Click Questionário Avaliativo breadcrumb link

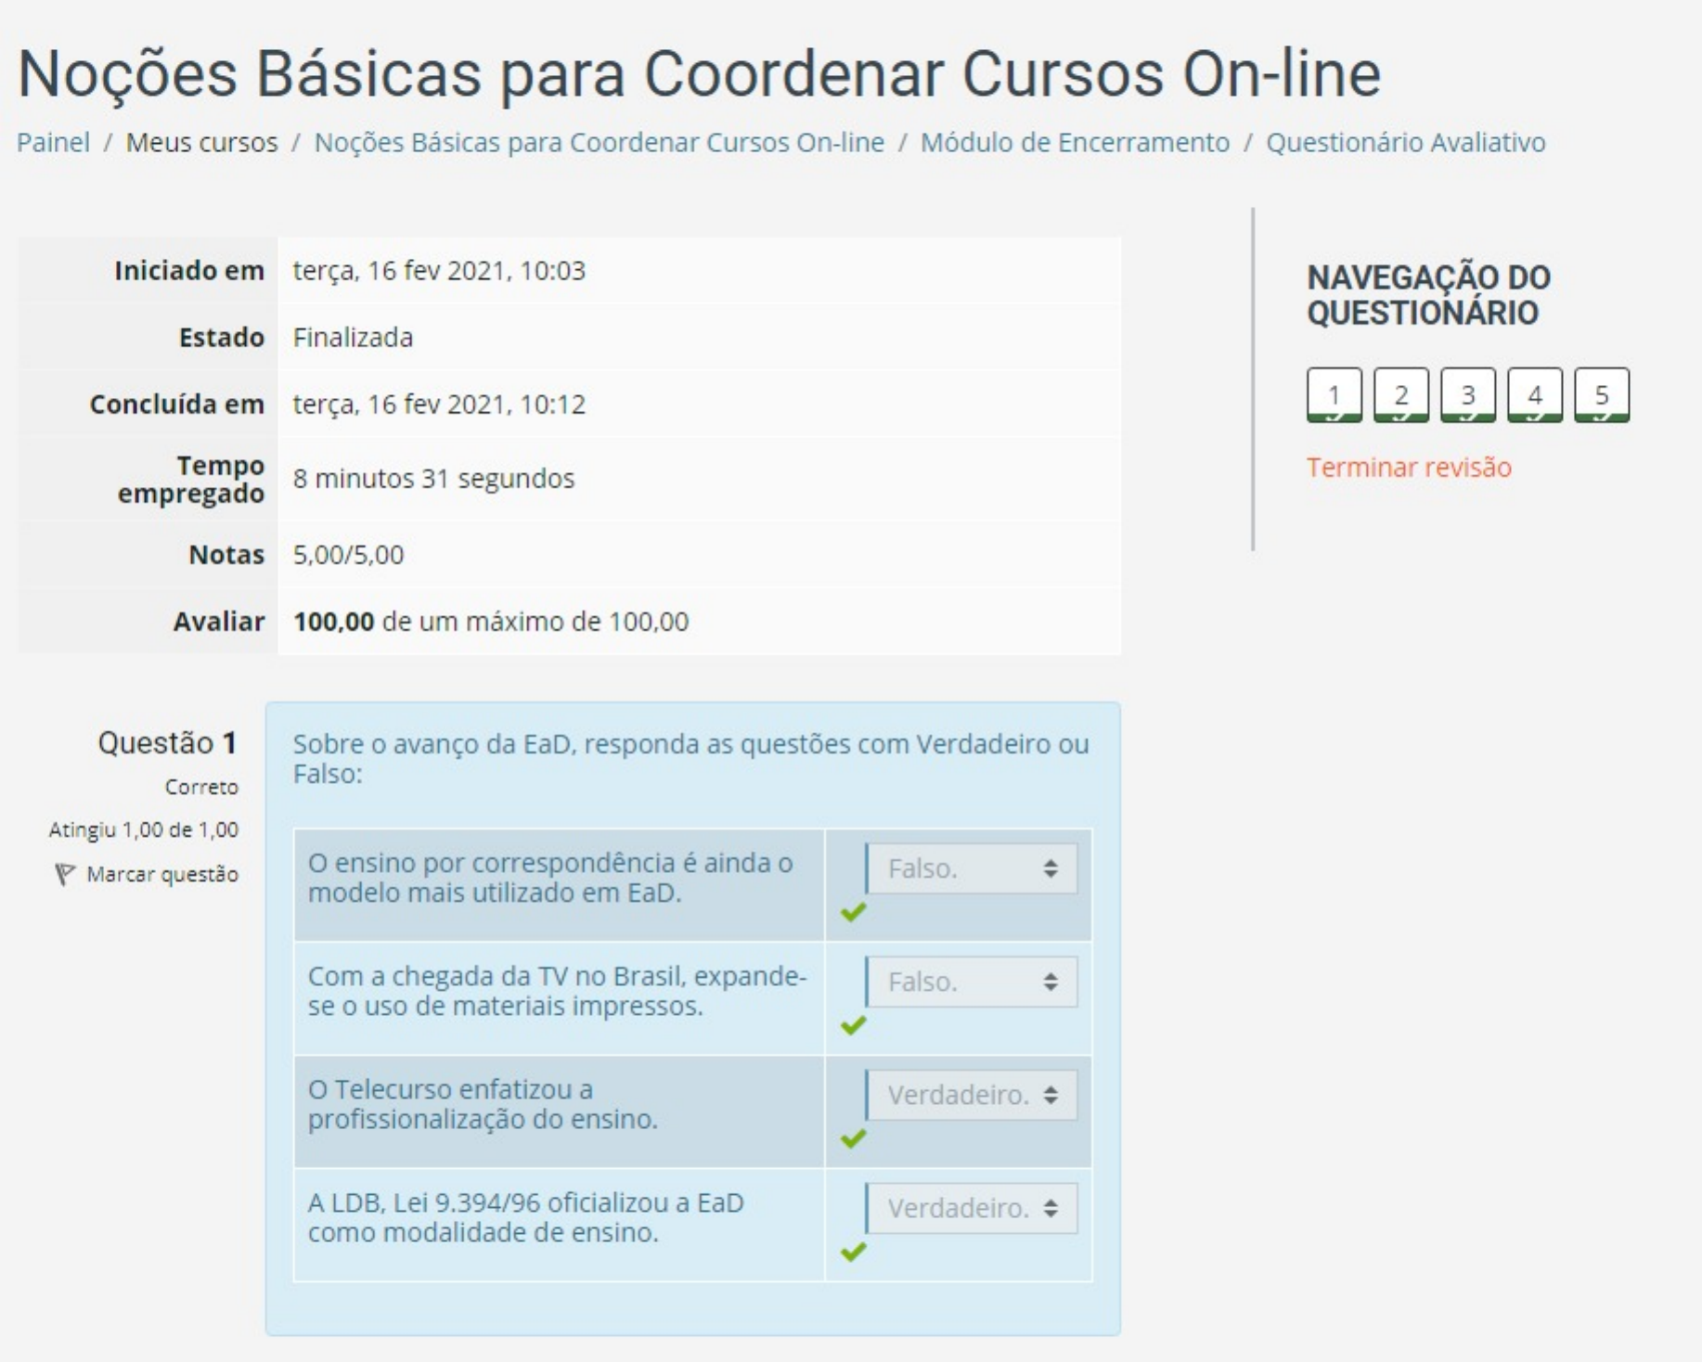(x=1405, y=143)
